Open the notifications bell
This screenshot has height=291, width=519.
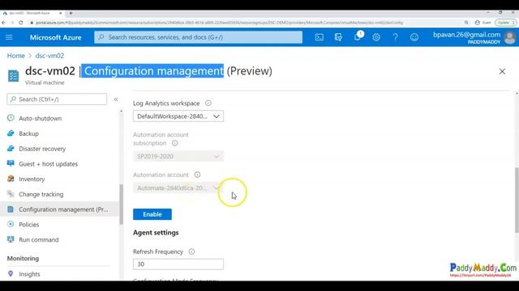358,37
